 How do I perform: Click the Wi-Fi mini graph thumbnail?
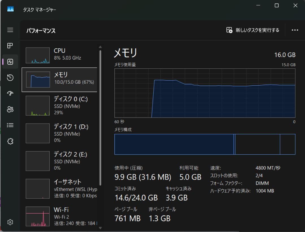[38, 216]
